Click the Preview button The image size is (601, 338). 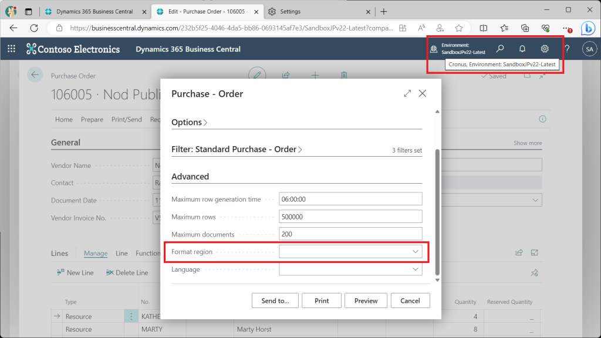[366, 301]
